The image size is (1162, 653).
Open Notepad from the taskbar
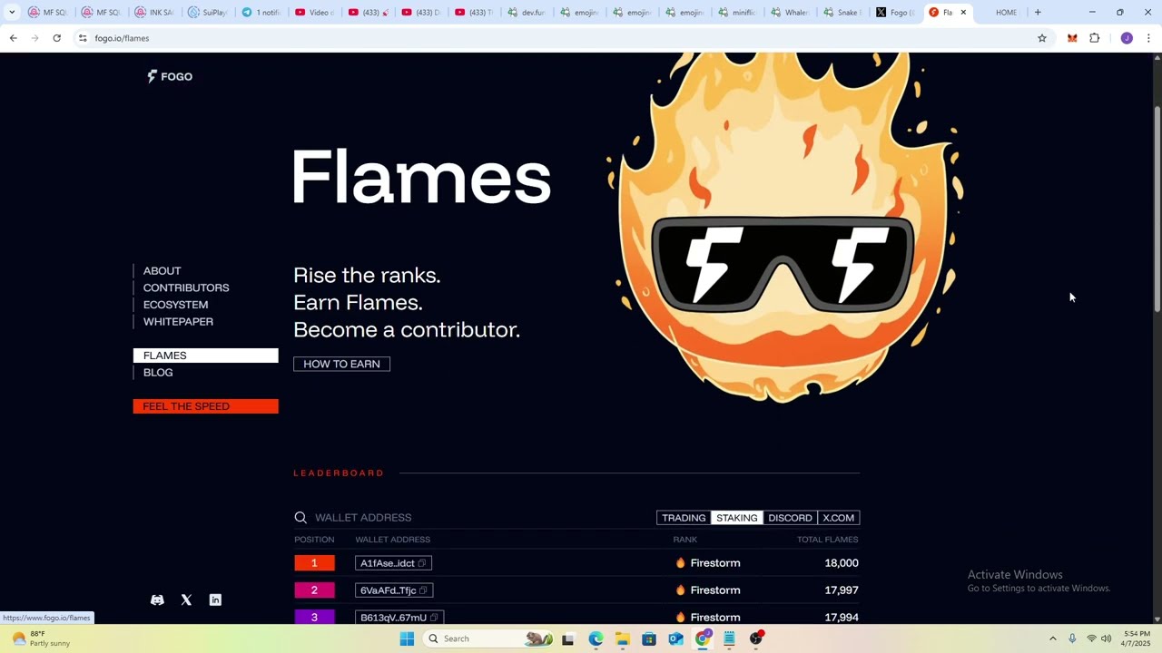729,638
